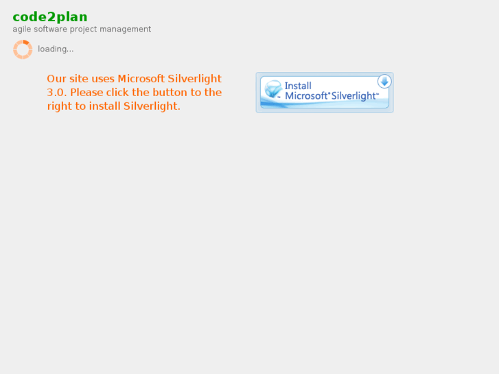Viewport: 499px width, 374px height.
Task: Click "Microsoft Silverlight" text on the install badge
Action: (x=332, y=96)
